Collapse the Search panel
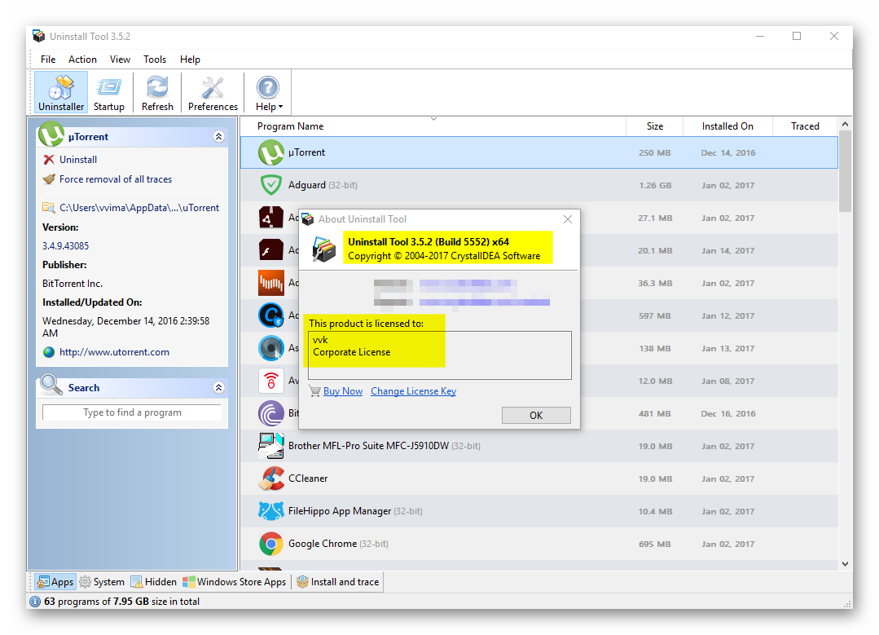 tap(218, 388)
